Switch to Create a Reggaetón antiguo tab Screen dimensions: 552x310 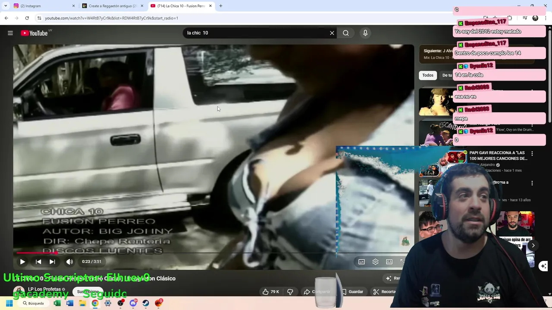(112, 6)
